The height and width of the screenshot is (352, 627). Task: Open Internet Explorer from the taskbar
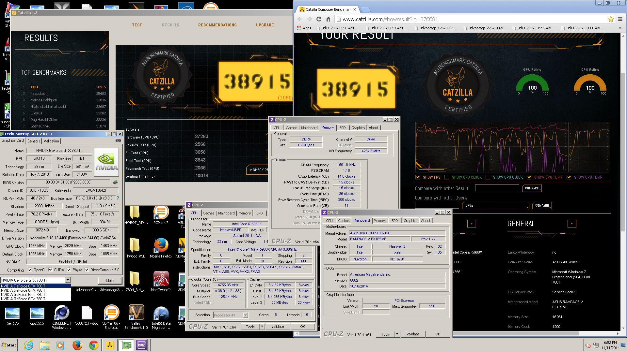29,345
